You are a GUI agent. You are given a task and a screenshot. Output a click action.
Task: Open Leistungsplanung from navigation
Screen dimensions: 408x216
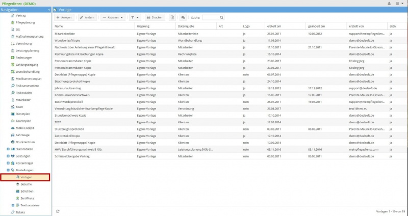pos(28,50)
